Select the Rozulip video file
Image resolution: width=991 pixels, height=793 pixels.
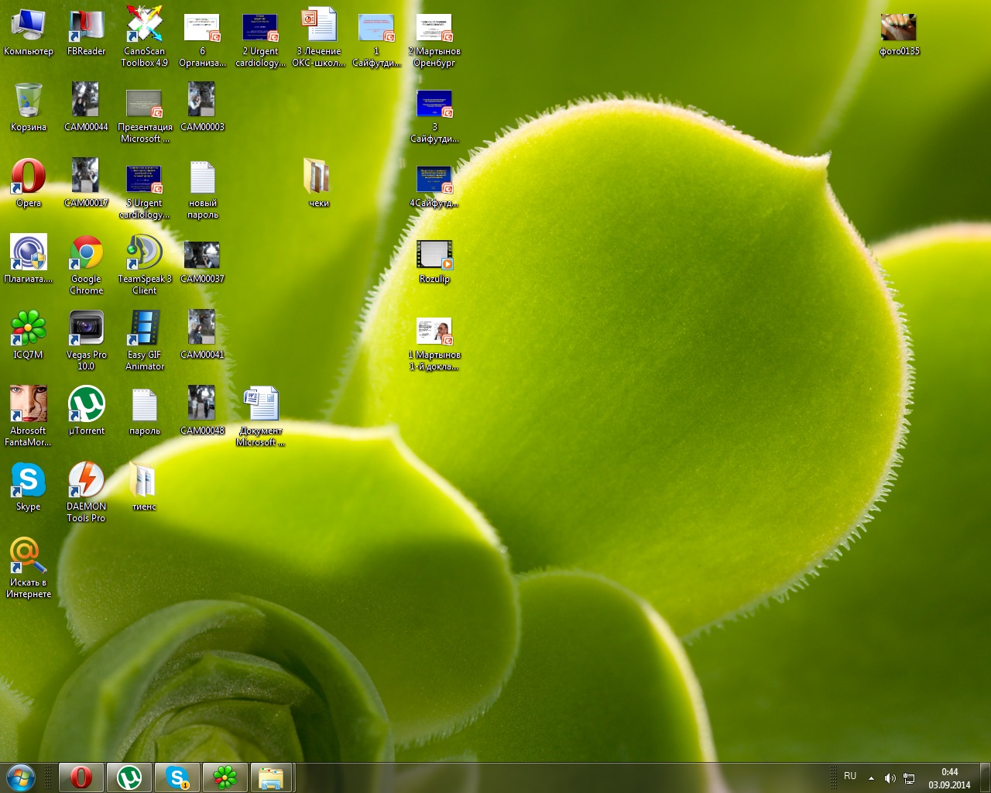point(434,261)
